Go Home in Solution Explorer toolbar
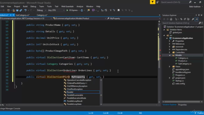This screenshot has width=204, height=115. (171, 19)
